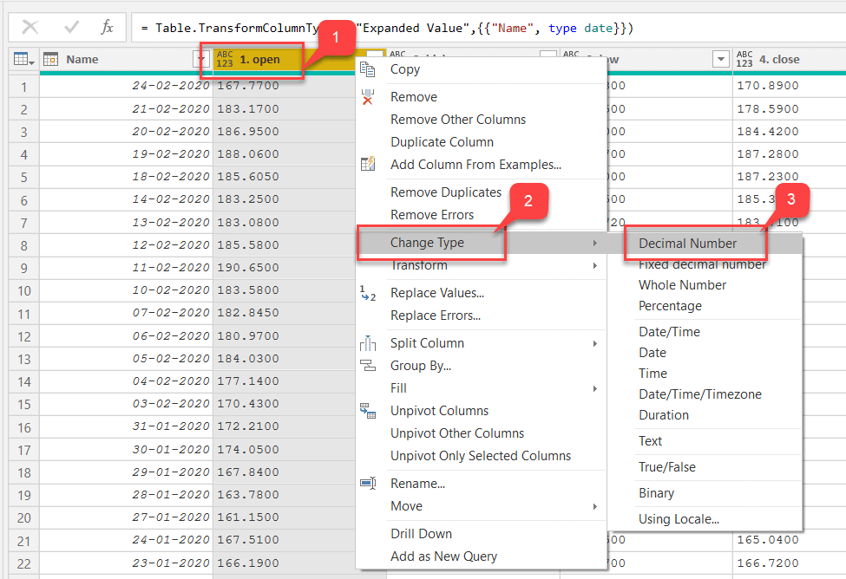Select Remove Other Columns
Image resolution: width=846 pixels, height=579 pixels.
pyautogui.click(x=458, y=119)
